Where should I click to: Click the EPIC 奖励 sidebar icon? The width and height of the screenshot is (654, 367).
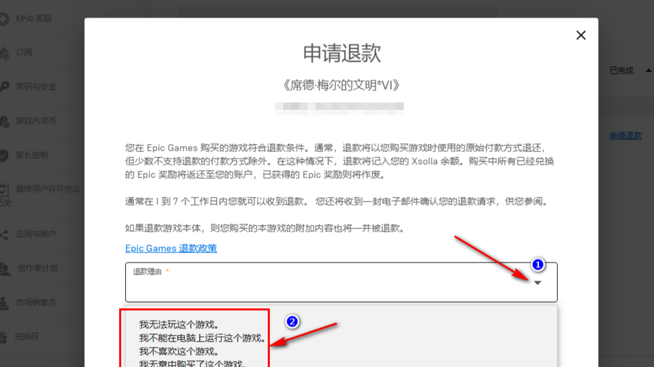point(4,19)
